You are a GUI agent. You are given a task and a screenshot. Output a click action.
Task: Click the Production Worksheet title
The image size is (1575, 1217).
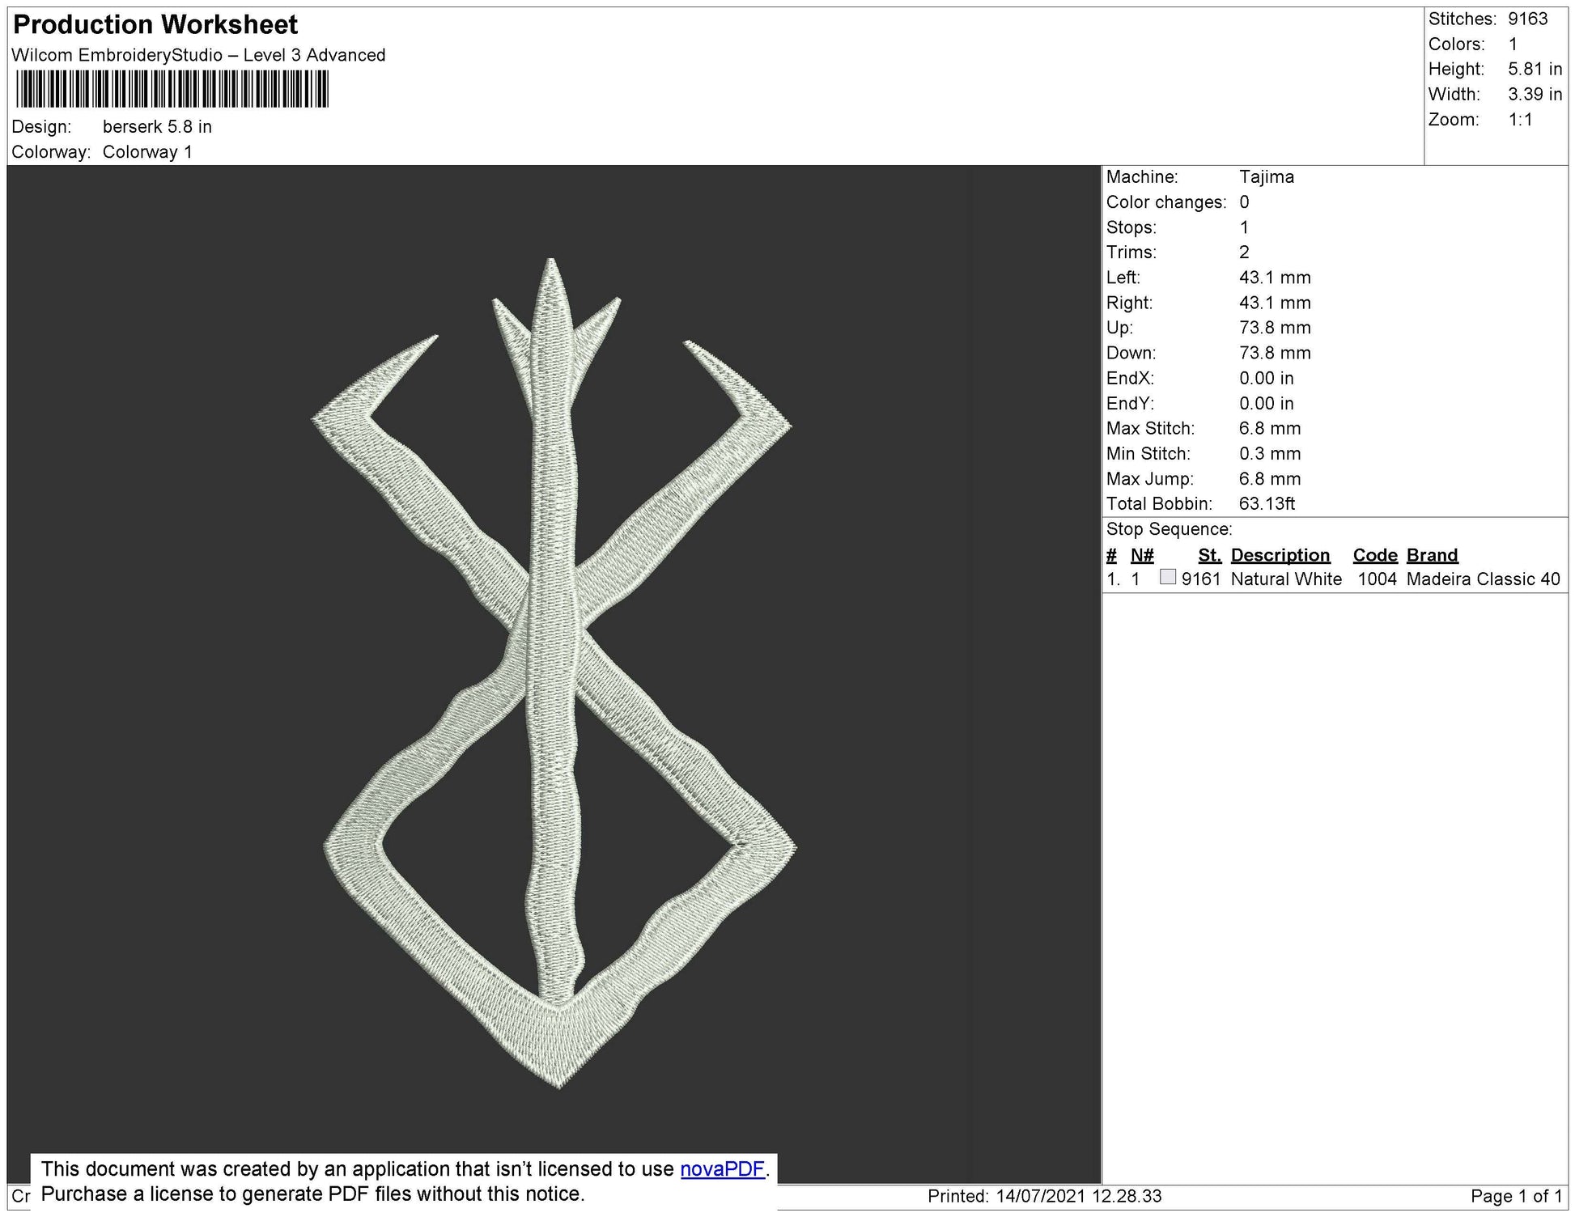tap(155, 25)
